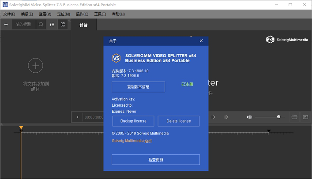Click the previous-frame arrow on playback bar
The width and height of the screenshot is (312, 186).
pos(78,117)
